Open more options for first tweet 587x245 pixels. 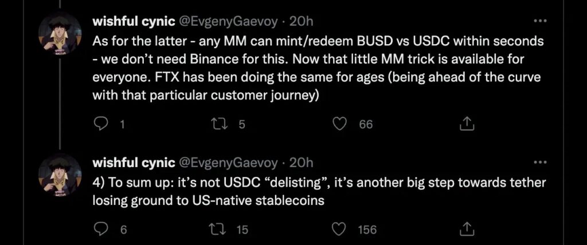coord(540,22)
